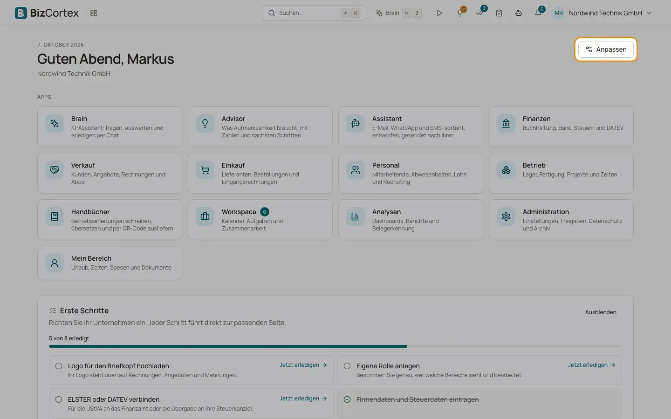
Task: Open the Anpassen customization button
Action: [606, 49]
